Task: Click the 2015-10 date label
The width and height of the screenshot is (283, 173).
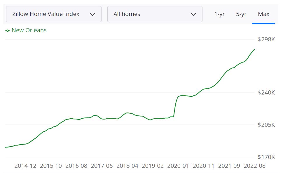Action: pos(51,166)
